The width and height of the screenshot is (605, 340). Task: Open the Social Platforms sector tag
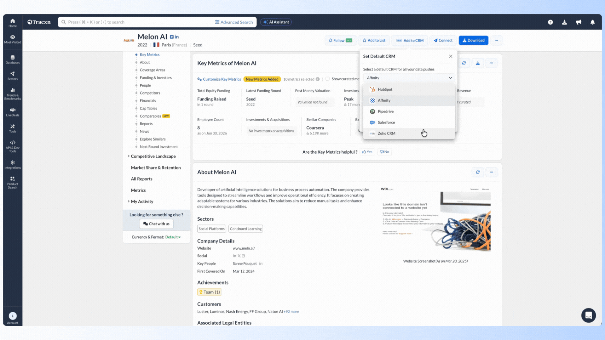(211, 229)
